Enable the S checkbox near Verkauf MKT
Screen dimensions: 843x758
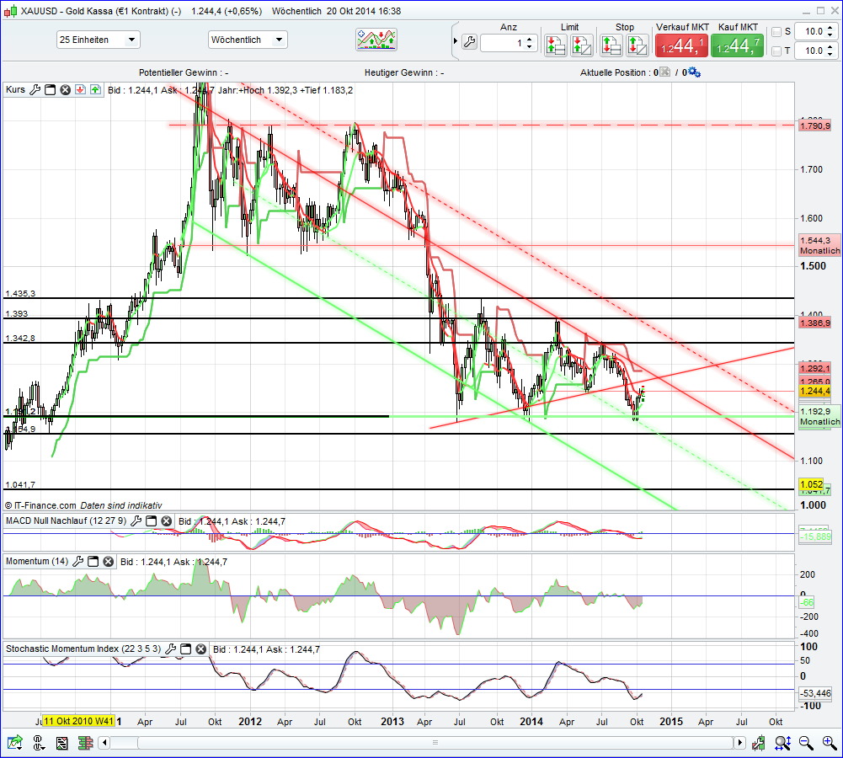776,31
